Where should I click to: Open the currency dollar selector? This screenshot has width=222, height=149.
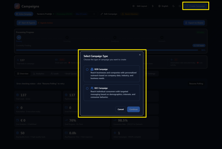[x=153, y=6]
